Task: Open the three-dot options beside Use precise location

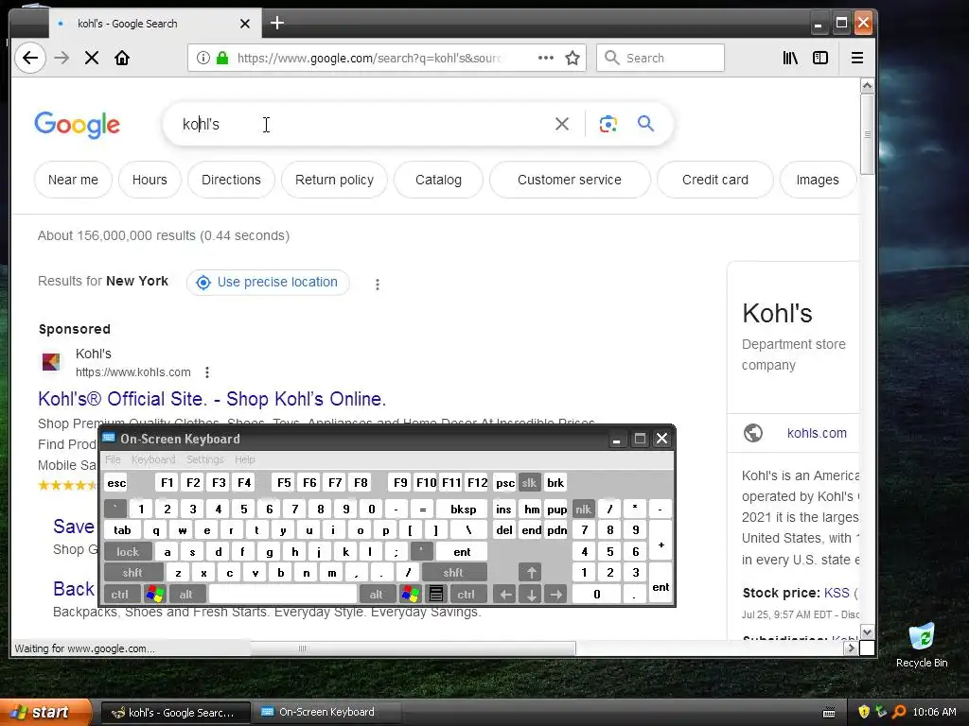Action: coord(378,284)
